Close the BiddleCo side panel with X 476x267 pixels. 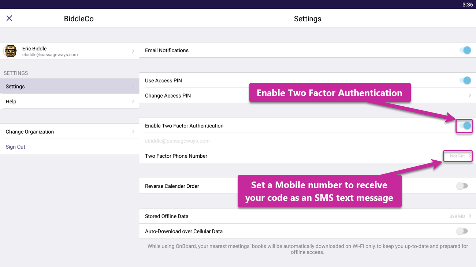pos(10,18)
